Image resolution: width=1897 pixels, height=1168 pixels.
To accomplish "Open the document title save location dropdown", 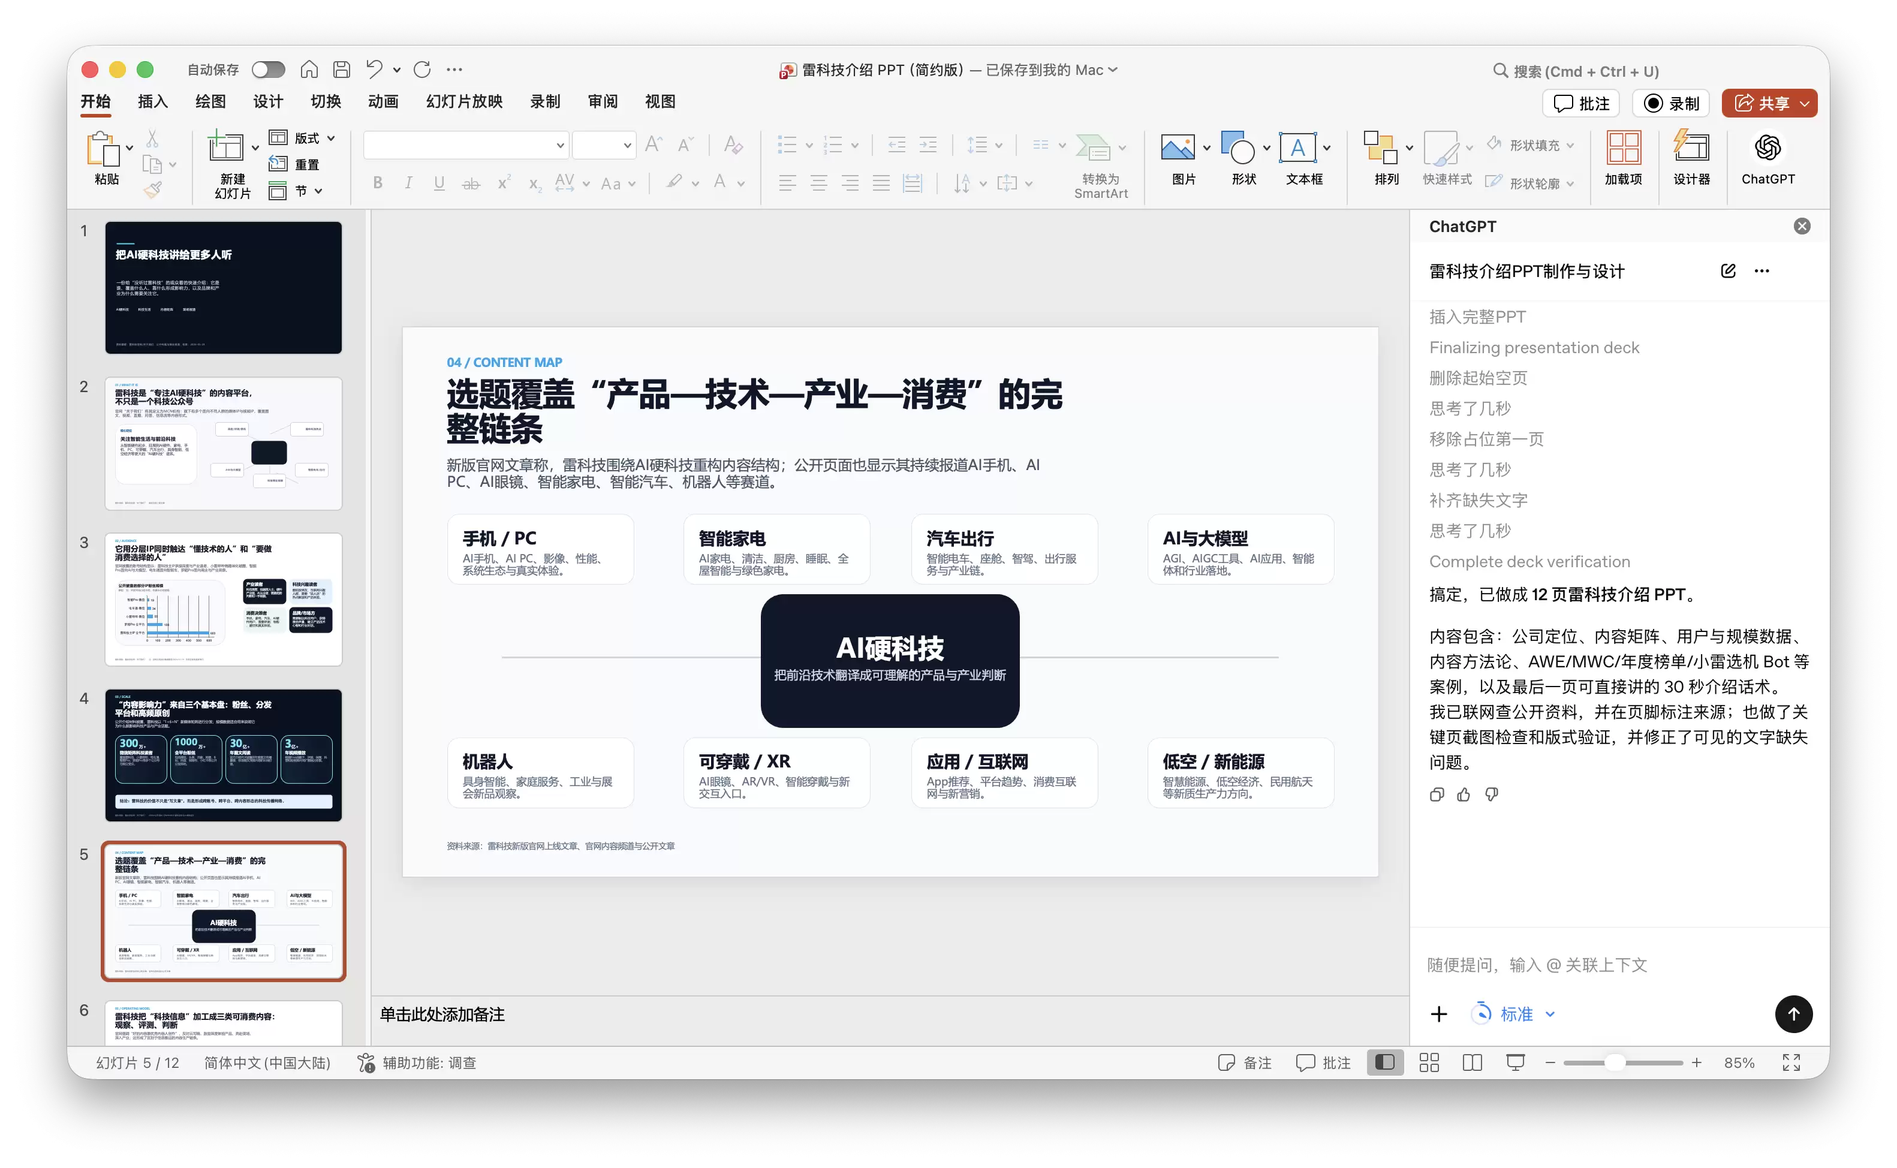I will tap(1113, 70).
